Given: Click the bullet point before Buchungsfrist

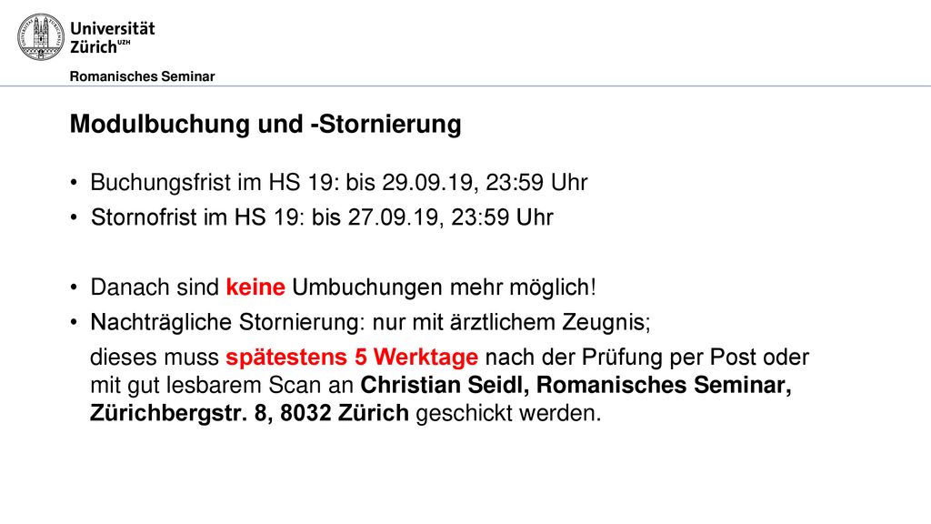Looking at the screenshot, I should tap(74, 182).
